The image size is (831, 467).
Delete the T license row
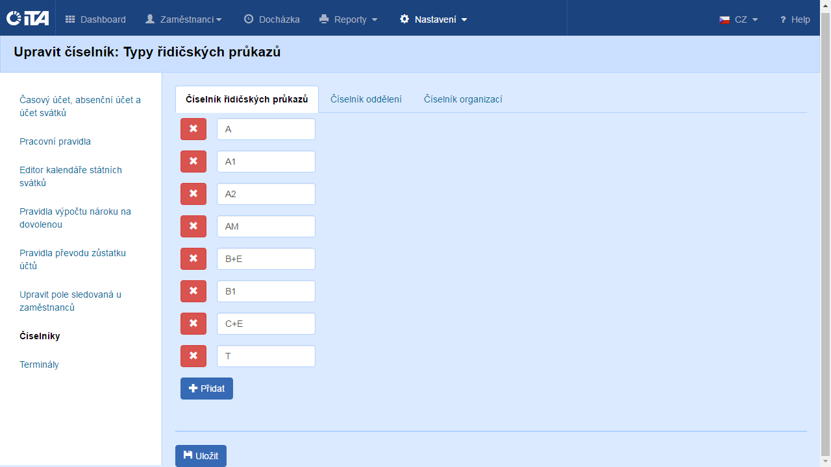pyautogui.click(x=193, y=356)
